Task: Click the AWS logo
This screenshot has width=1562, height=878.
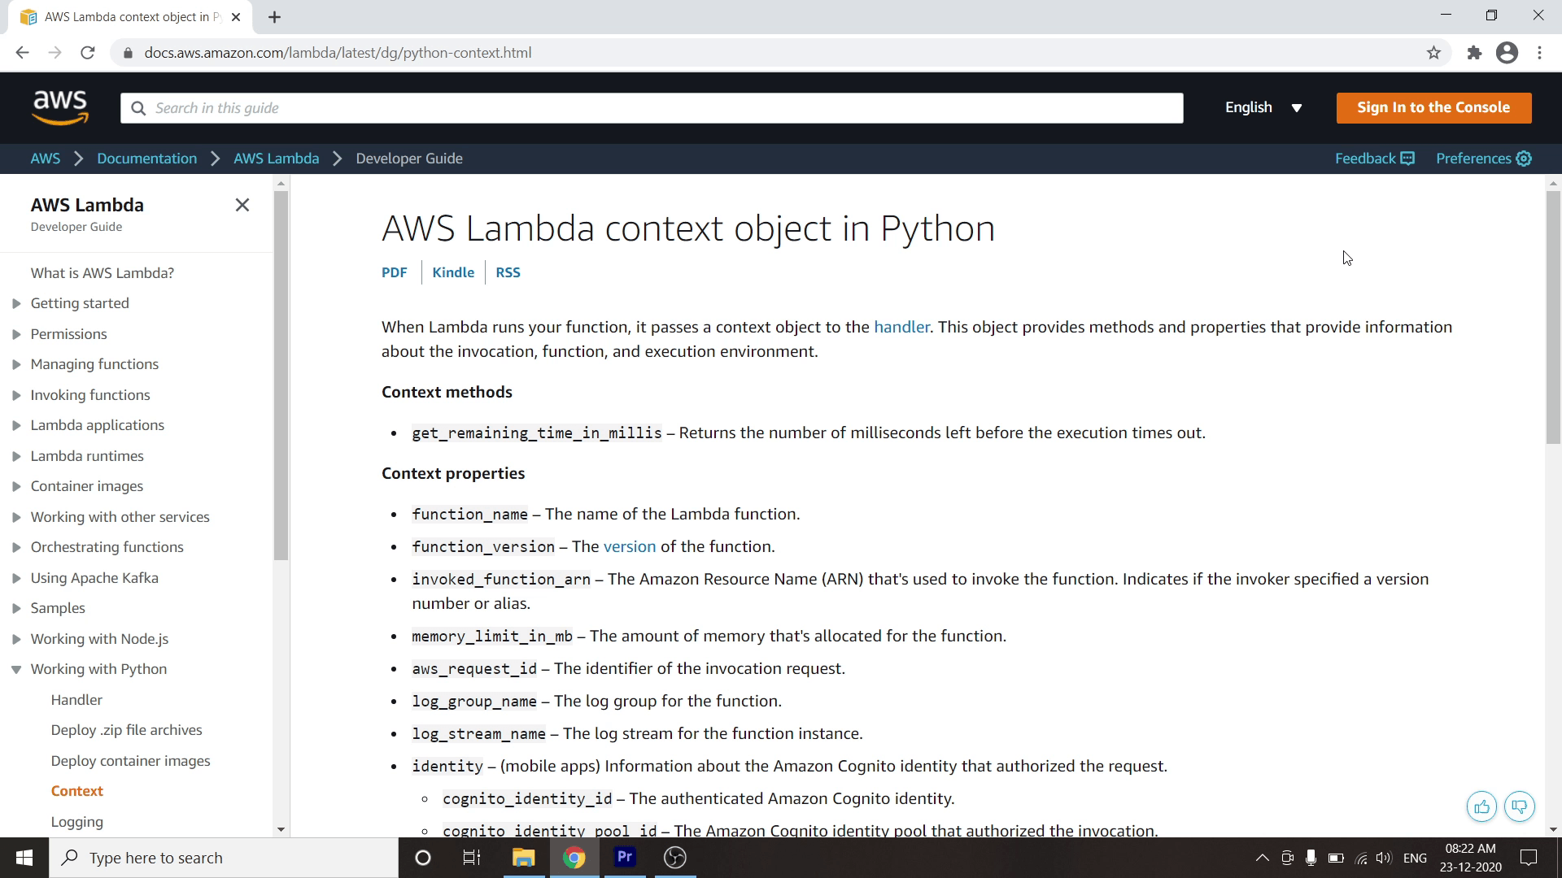Action: (x=60, y=107)
